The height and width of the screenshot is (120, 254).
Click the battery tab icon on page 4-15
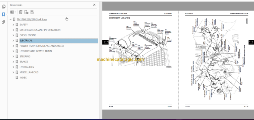pos(251,42)
